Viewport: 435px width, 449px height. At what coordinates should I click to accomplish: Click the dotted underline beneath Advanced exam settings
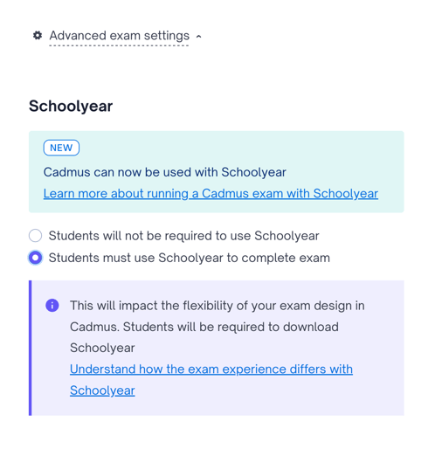pyautogui.click(x=119, y=45)
